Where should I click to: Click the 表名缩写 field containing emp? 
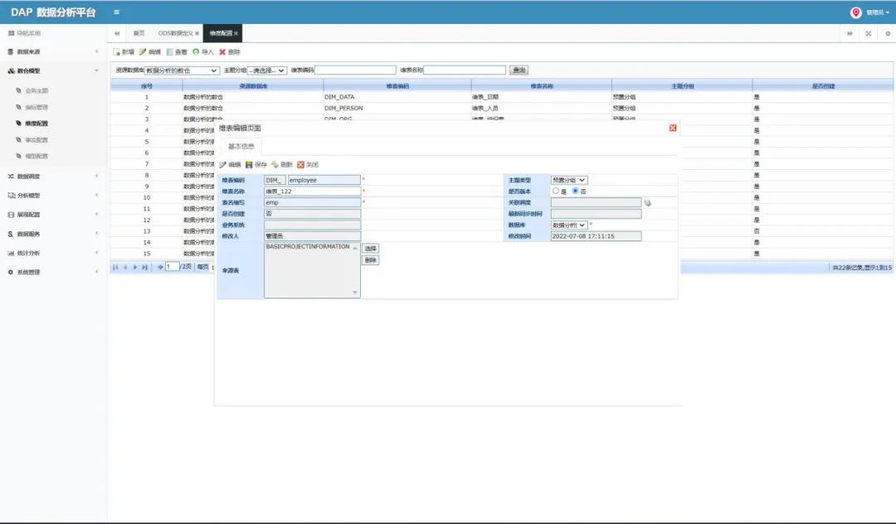click(312, 202)
